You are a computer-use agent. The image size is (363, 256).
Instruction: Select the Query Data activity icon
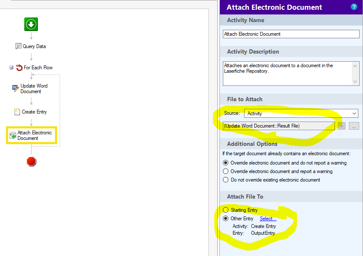(18, 46)
